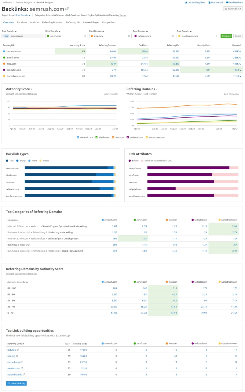Remove neilpatel.com from the comparison fields
The height and width of the screenshot is (392, 245).
coord(172,36)
